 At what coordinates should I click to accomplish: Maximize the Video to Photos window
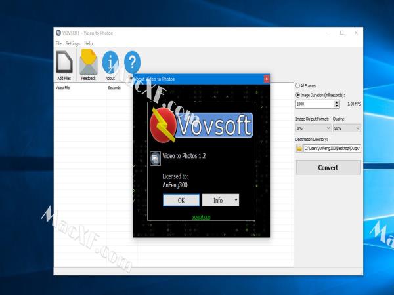tap(342, 33)
